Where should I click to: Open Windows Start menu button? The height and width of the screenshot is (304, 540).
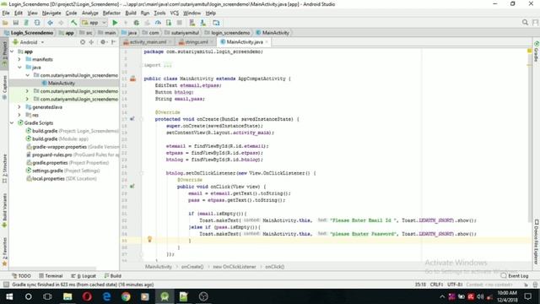tap(9, 296)
